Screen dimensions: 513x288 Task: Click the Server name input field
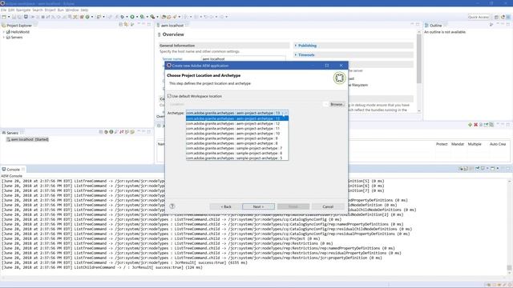click(x=244, y=58)
